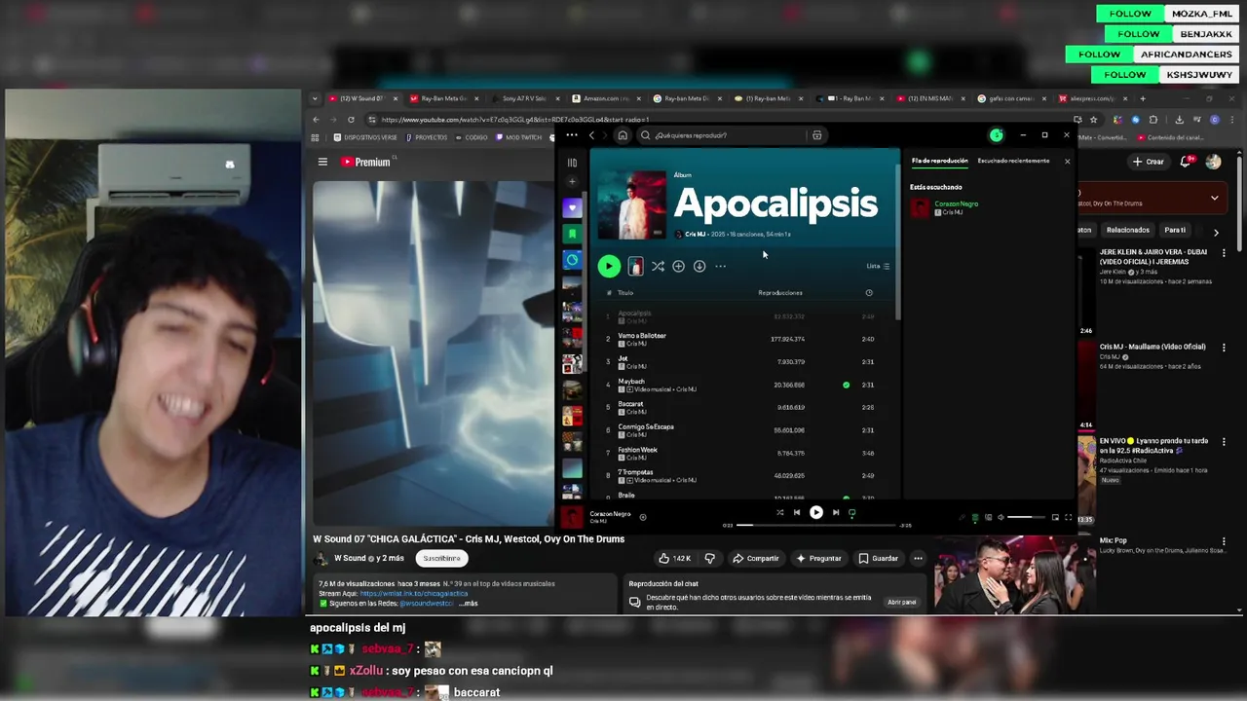This screenshot has height=701, width=1247.
Task: Download the Apocalipsis album for offline listening
Action: coord(699,266)
